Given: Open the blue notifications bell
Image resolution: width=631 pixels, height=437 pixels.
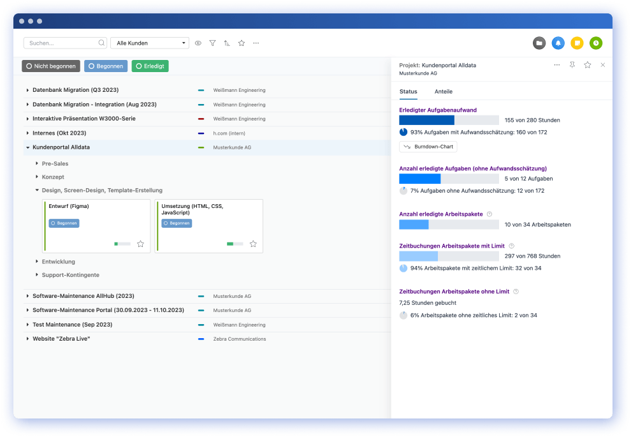Looking at the screenshot, I should 558,43.
